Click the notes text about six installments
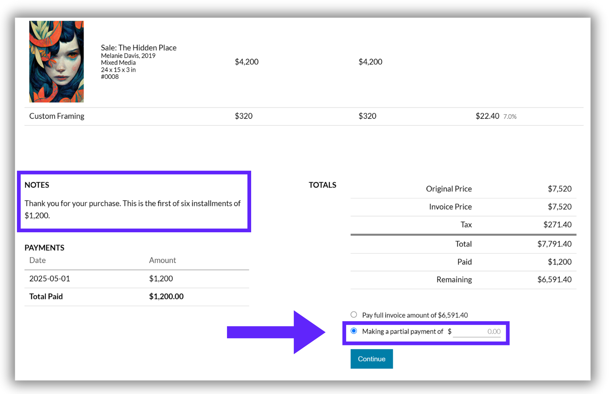Image resolution: width=609 pixels, height=394 pixels. tap(132, 209)
